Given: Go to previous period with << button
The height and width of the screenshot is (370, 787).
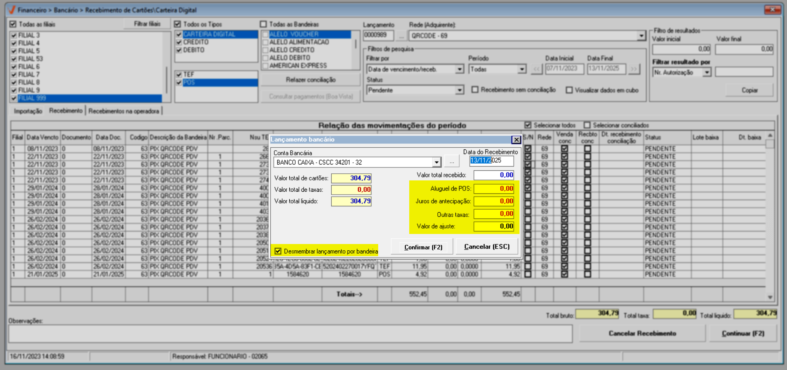Looking at the screenshot, I should [x=537, y=69].
